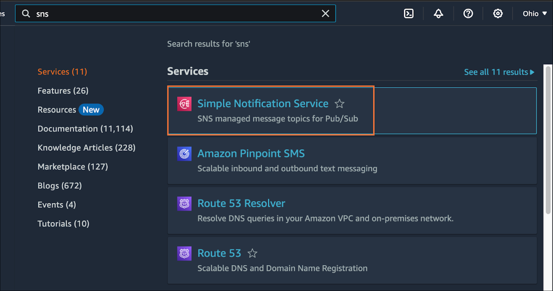The image size is (553, 291).
Task: Select the Services (11) category
Action: [62, 72]
